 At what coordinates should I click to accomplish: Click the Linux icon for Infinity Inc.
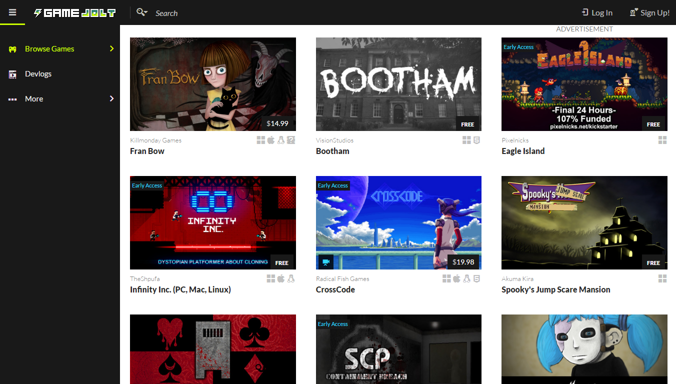[x=291, y=278]
